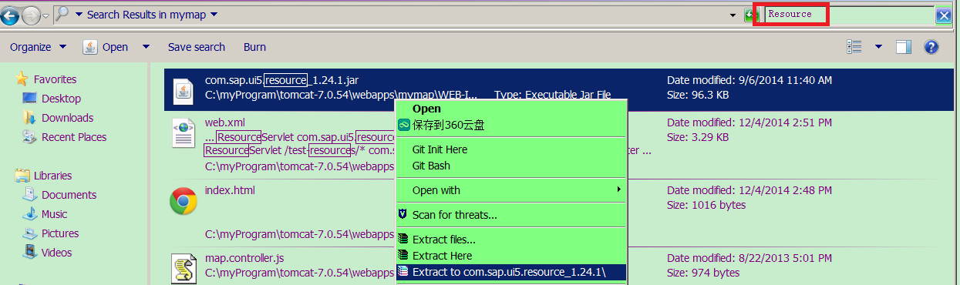Select Libraries in the navigation pane
Screen dimensions: 960x285
(52, 176)
